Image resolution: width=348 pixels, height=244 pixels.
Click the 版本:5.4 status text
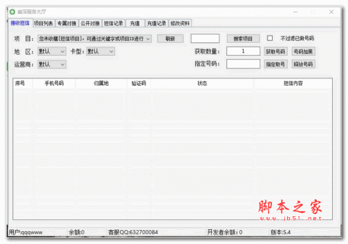pyautogui.click(x=280, y=232)
